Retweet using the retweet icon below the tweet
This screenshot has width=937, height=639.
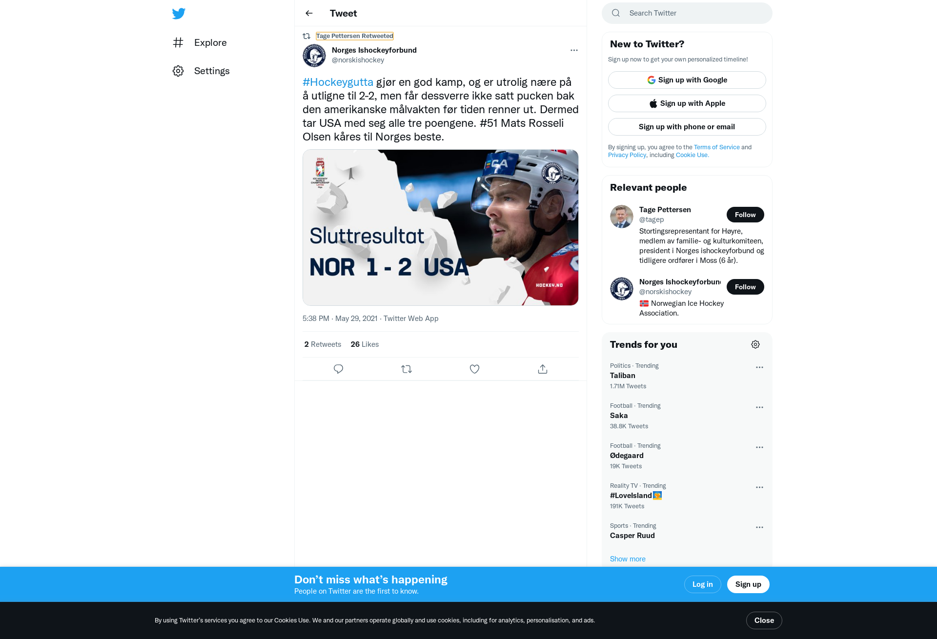(x=407, y=369)
